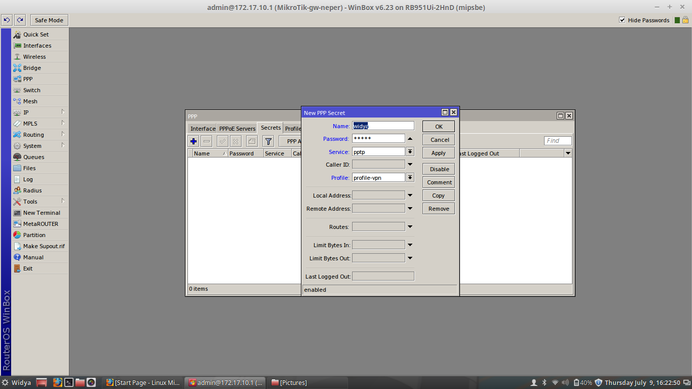Open the Queues menu icon
This screenshot has width=692, height=389.
(17, 157)
